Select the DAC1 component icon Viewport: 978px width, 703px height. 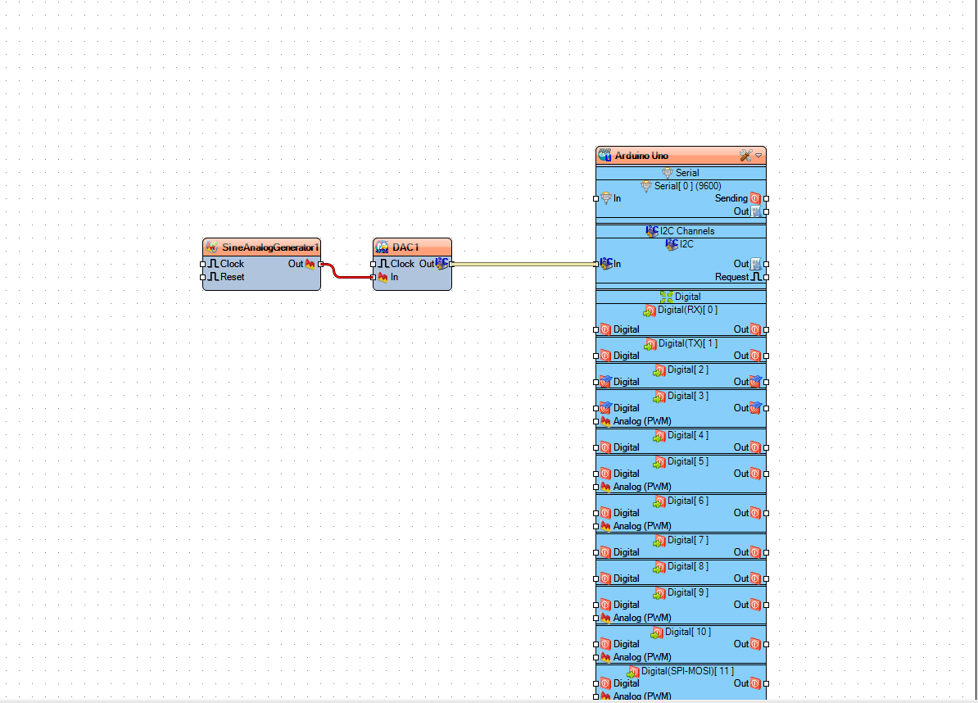pyautogui.click(x=382, y=247)
